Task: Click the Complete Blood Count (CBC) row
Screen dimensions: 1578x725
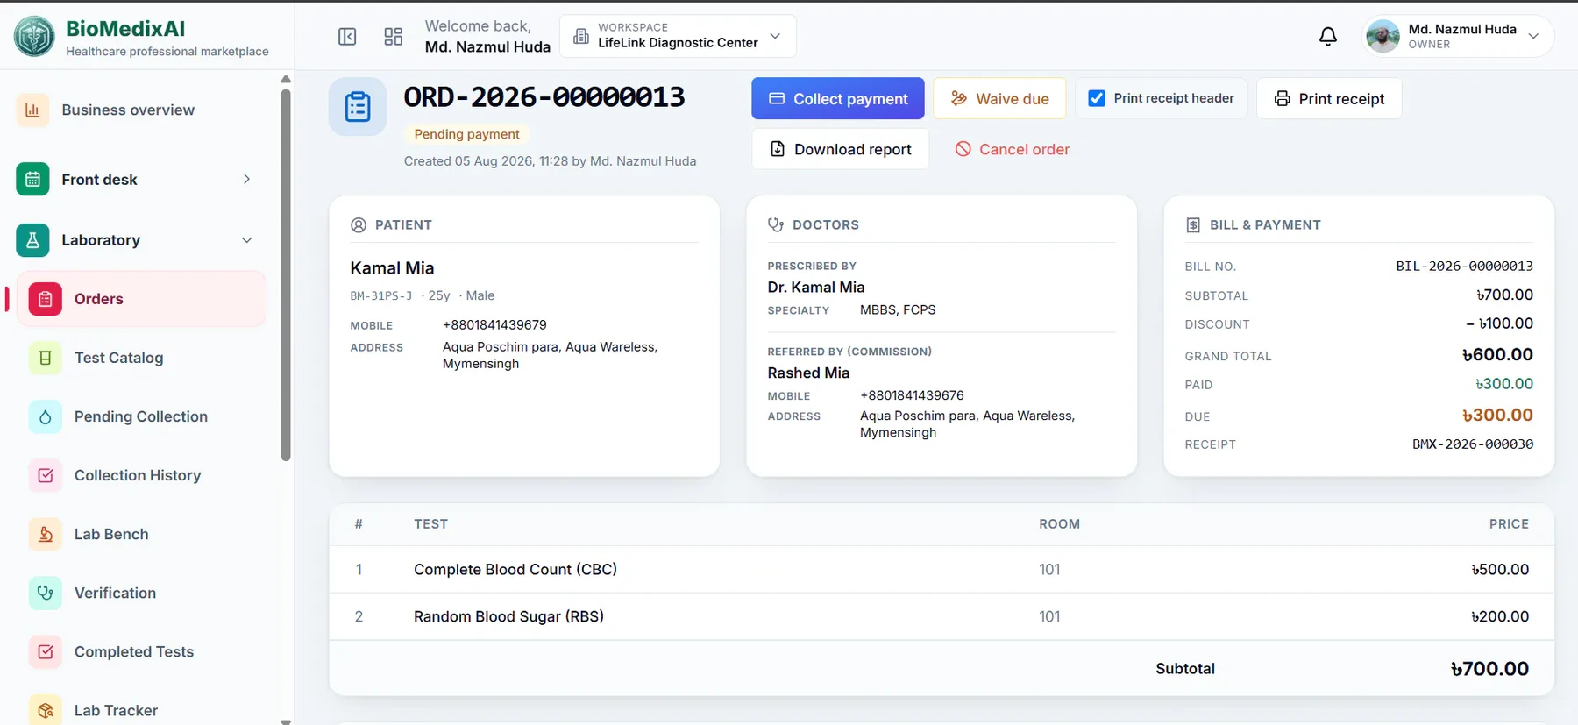Action: (942, 570)
